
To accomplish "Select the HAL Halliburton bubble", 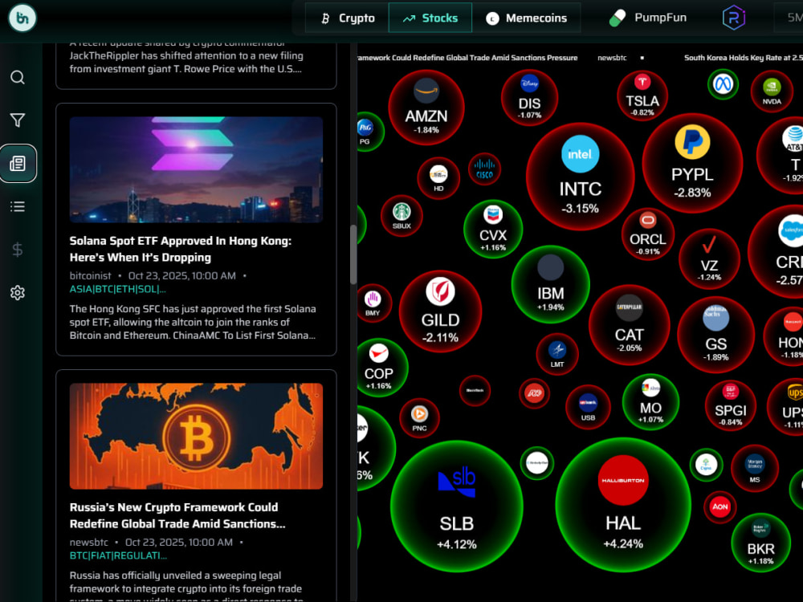I will [x=623, y=505].
